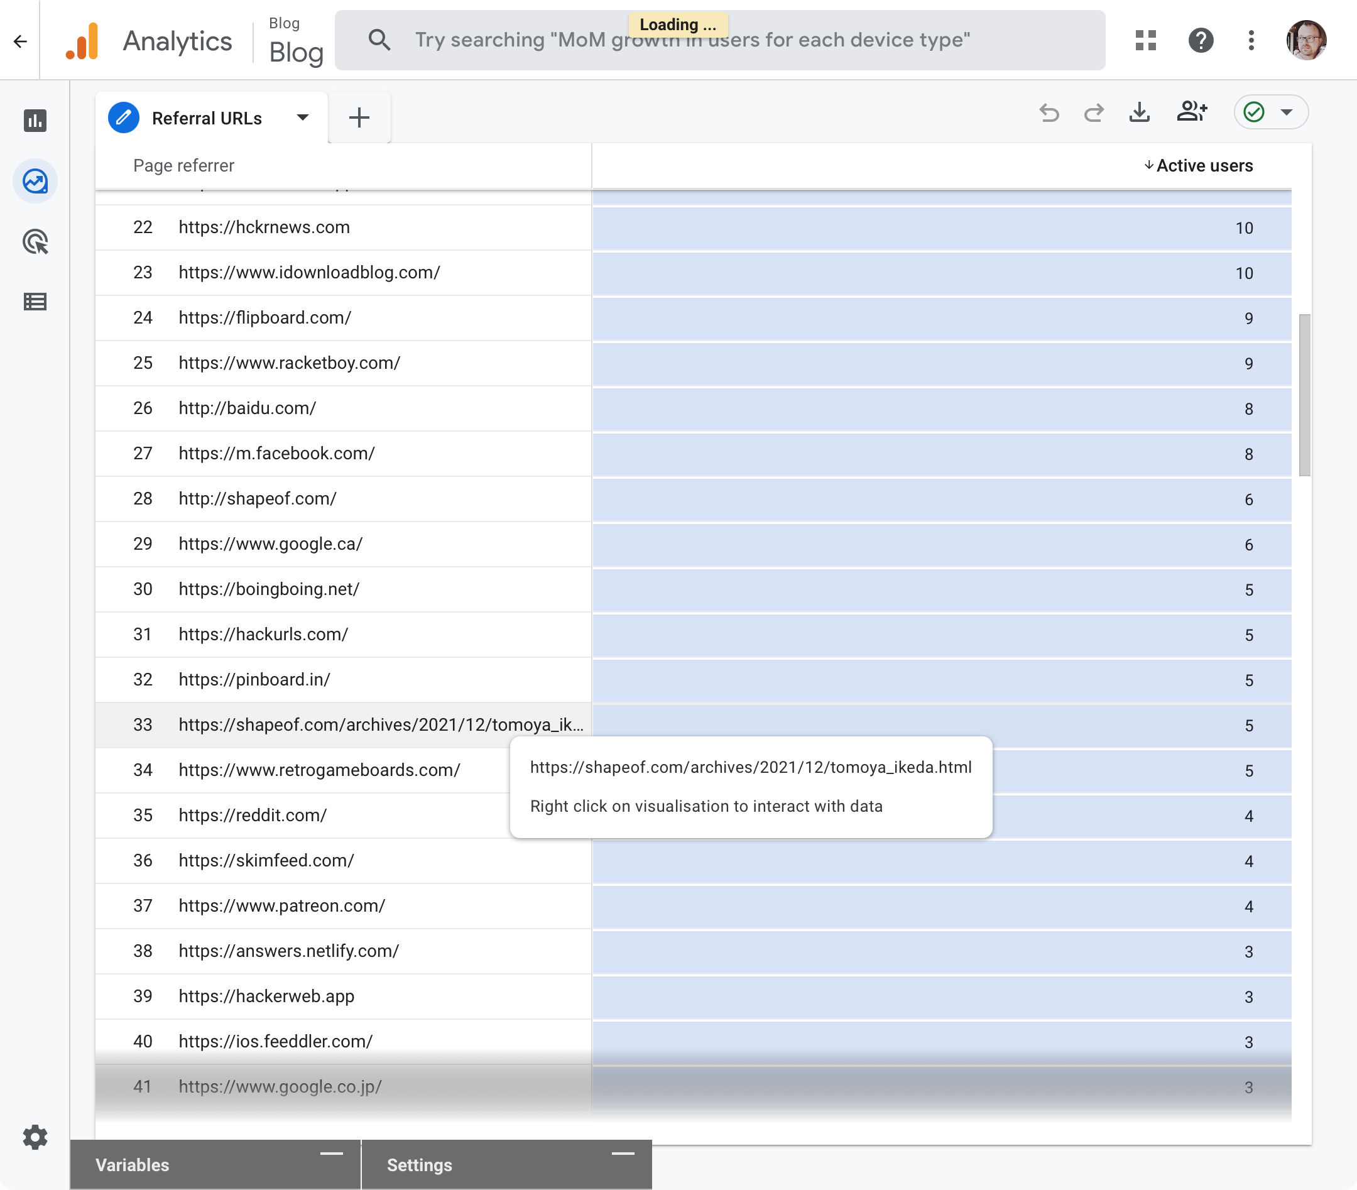The width and height of the screenshot is (1357, 1190).
Task: Open the help question mark icon
Action: [1201, 40]
